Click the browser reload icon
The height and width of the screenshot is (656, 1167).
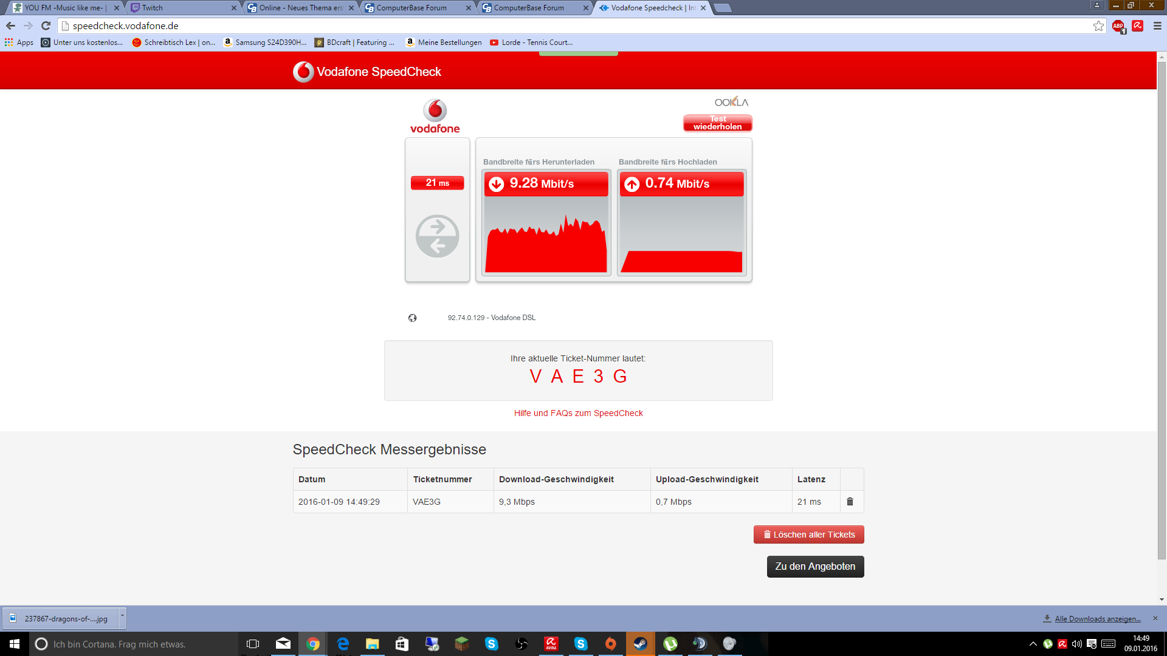point(46,26)
